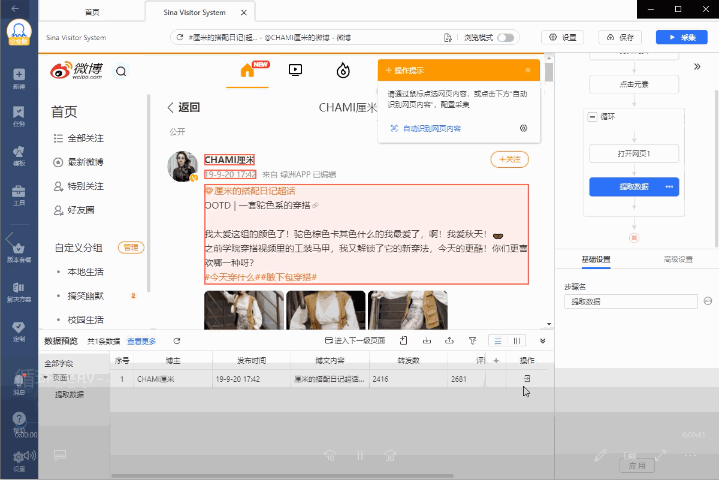Click the Octoparse 企业版 logo avatar
Viewport: 719px width, 480px height.
coord(19,33)
